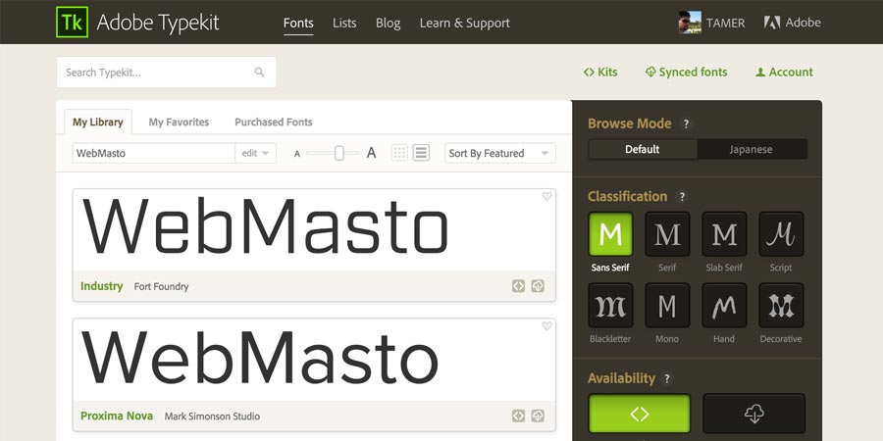
Task: Click the search magnifier icon
Action: pos(259,72)
